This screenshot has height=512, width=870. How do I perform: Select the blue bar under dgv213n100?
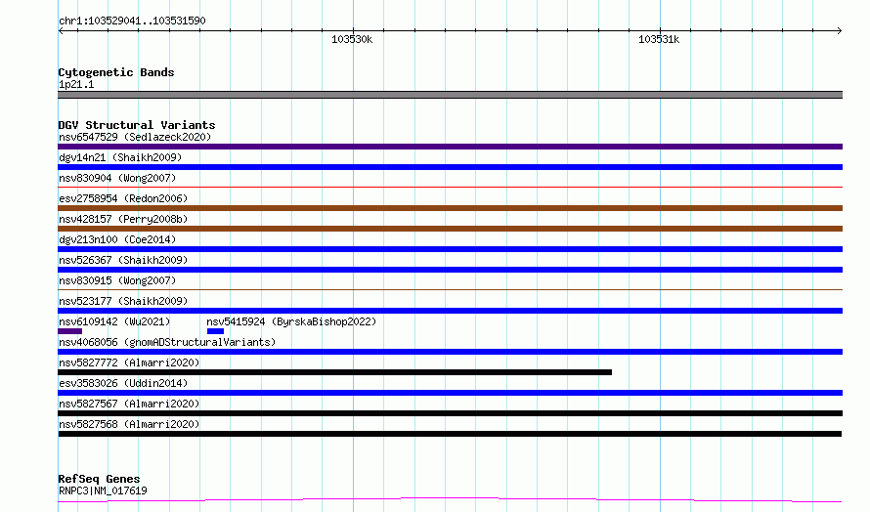click(x=450, y=249)
